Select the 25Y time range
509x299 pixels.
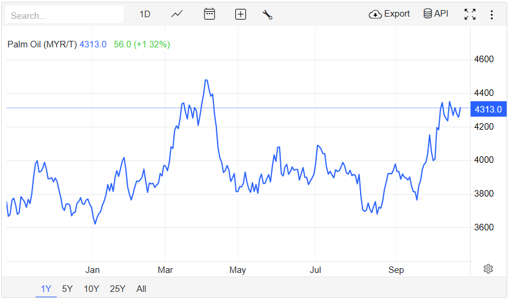click(x=118, y=288)
